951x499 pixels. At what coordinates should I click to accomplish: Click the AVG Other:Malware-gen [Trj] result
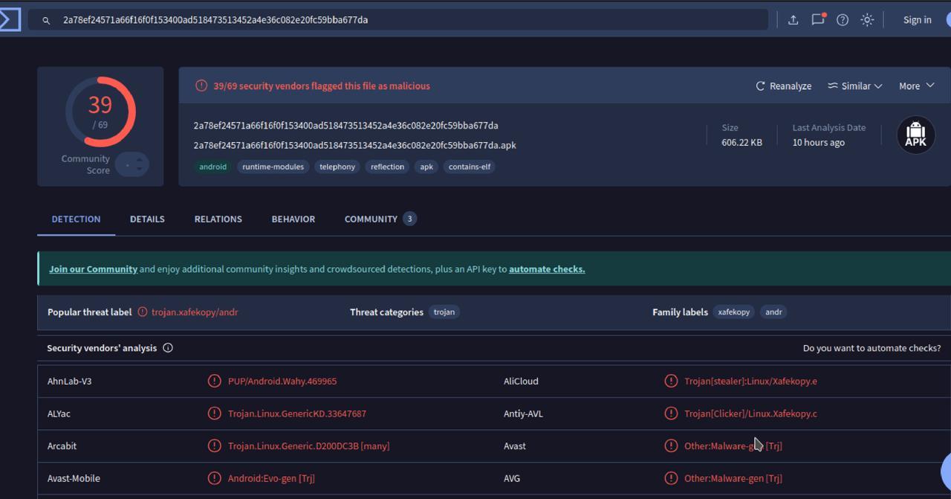click(x=733, y=478)
